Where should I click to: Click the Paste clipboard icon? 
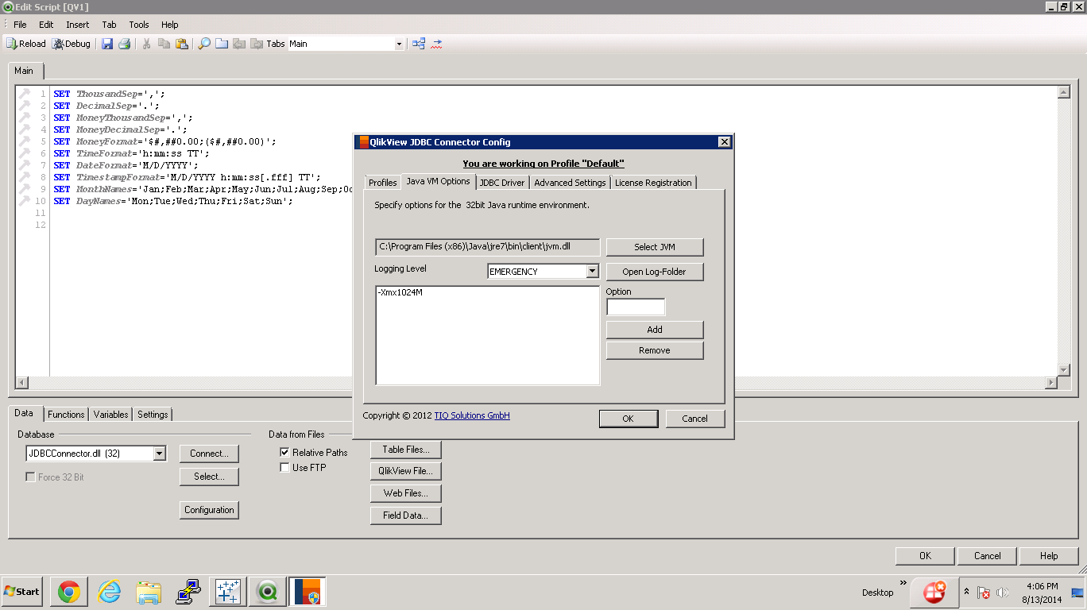[x=182, y=44]
